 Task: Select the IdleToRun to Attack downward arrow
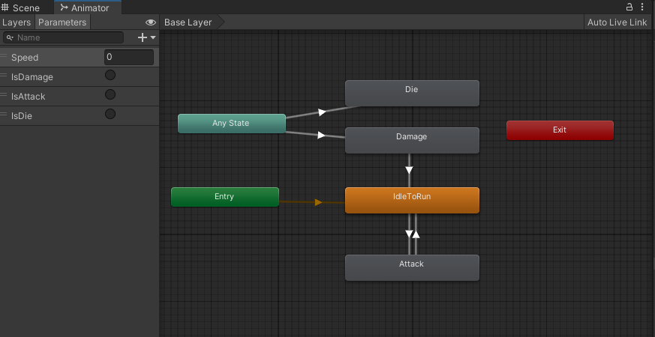(x=409, y=234)
